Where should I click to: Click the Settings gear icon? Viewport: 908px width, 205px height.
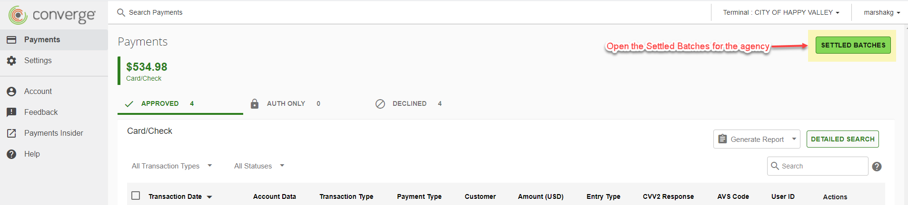pos(11,61)
